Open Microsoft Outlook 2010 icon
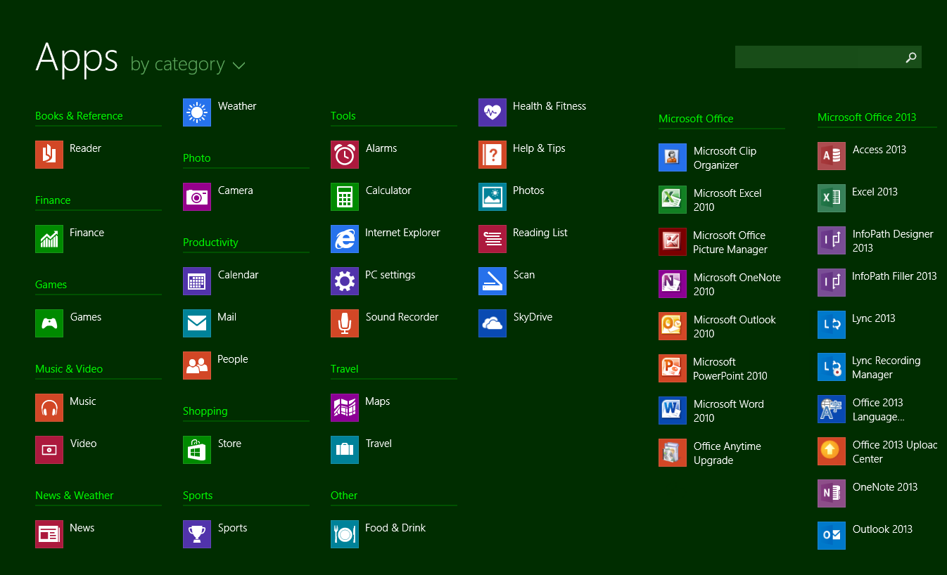 [x=673, y=326]
